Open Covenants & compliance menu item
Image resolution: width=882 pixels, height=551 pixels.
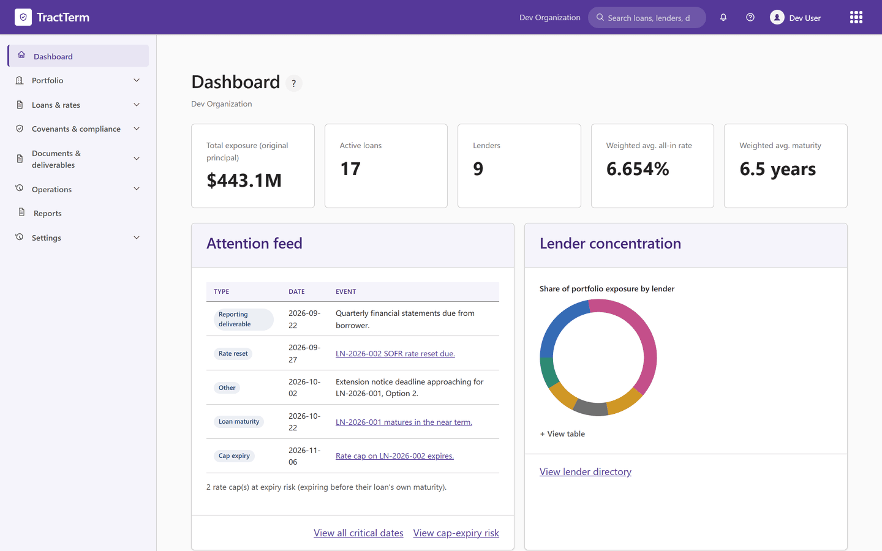(78, 129)
